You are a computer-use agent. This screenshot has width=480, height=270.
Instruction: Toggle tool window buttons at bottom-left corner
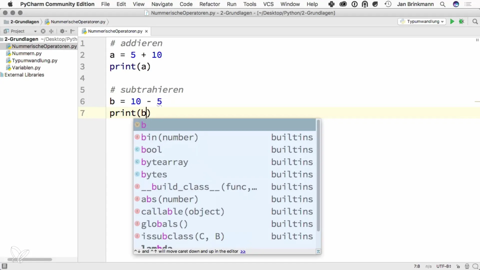[4, 266]
